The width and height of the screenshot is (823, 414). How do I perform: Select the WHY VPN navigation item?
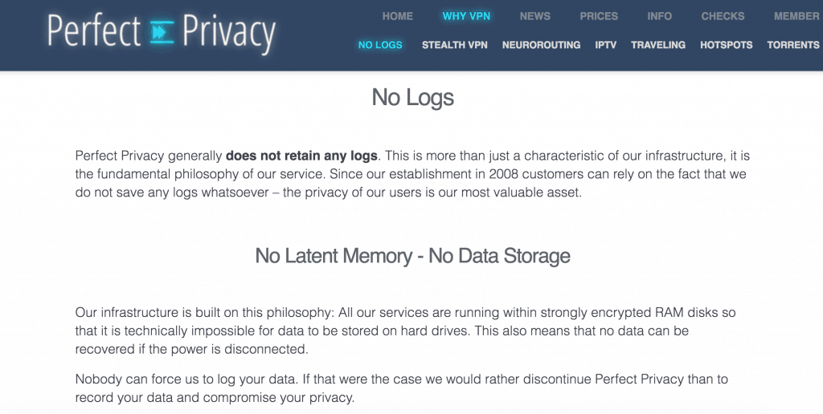coord(466,16)
